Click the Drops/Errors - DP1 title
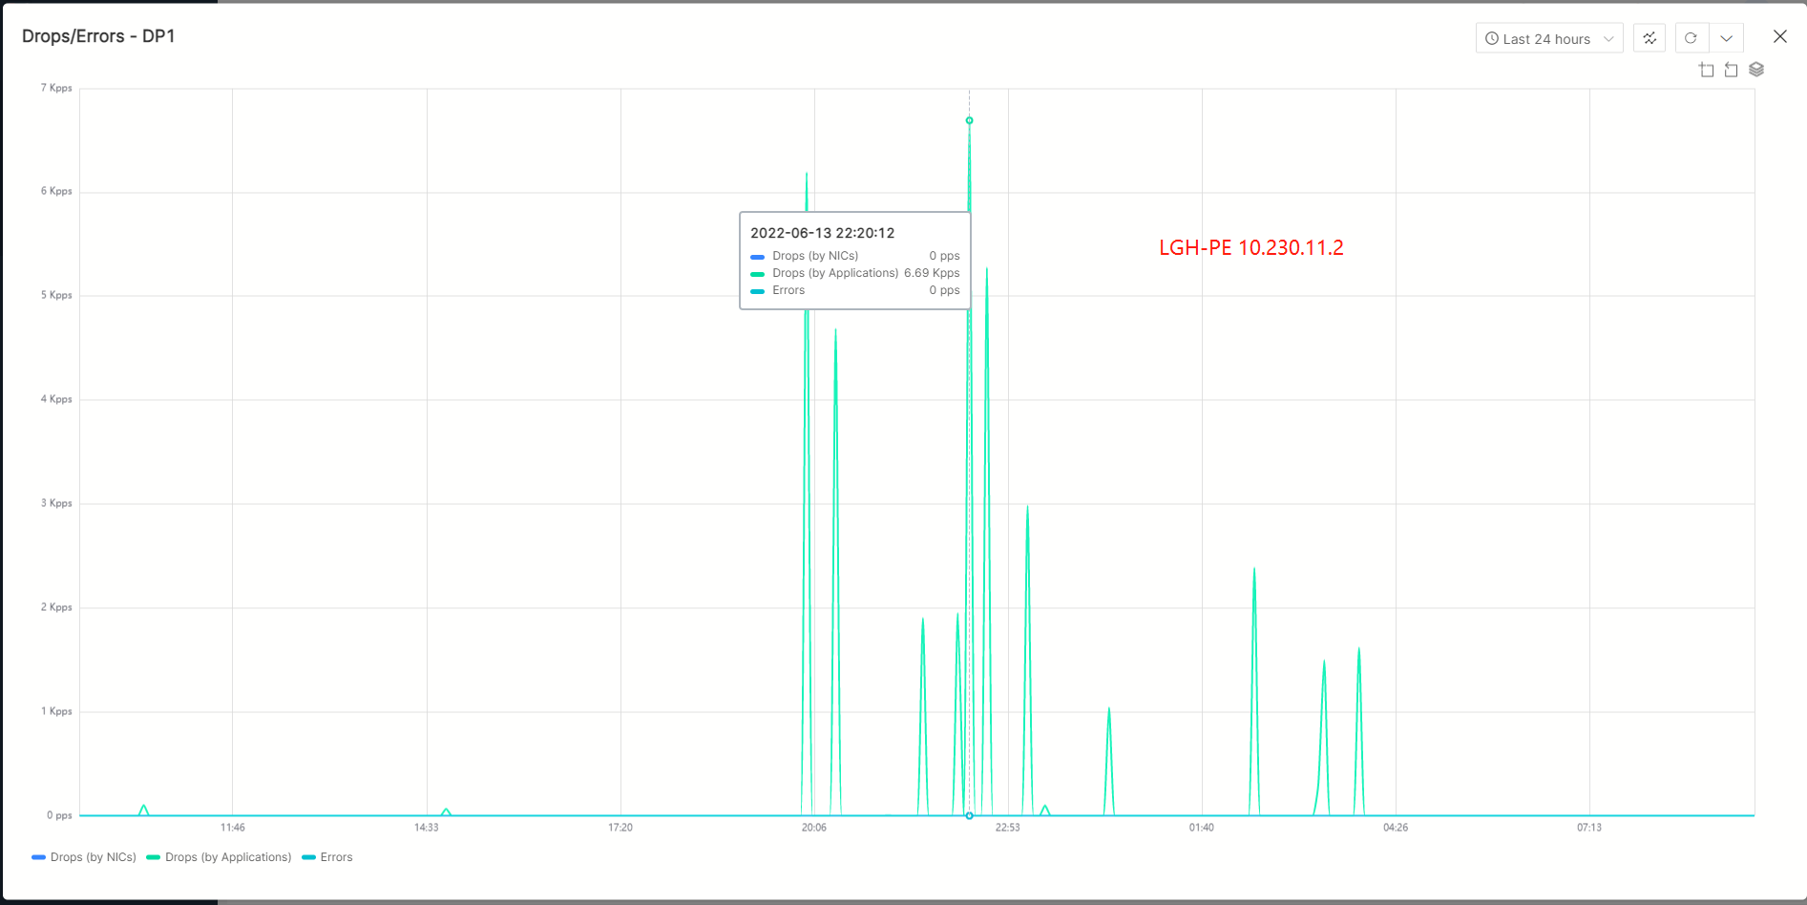 [98, 36]
